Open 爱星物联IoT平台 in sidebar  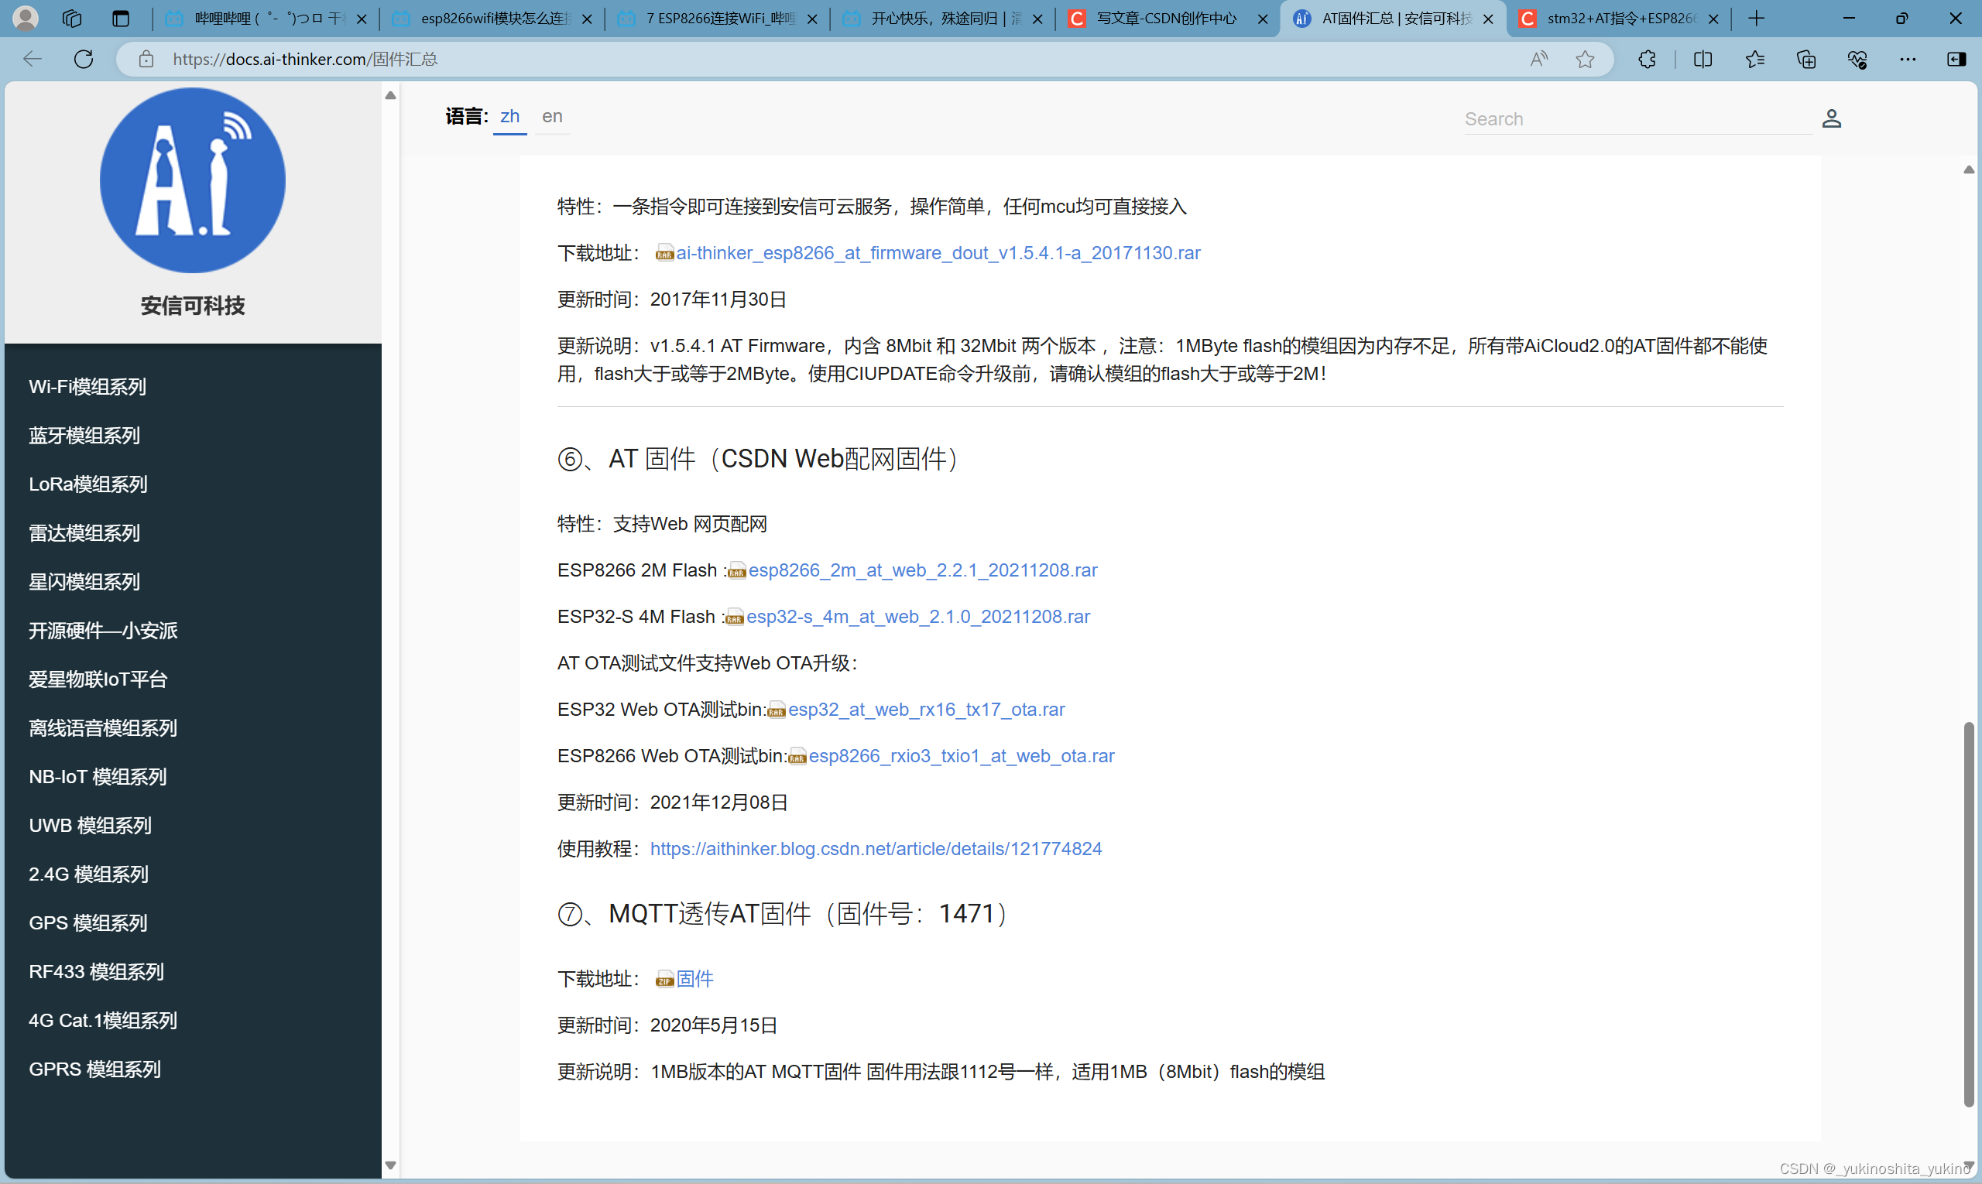(x=98, y=679)
